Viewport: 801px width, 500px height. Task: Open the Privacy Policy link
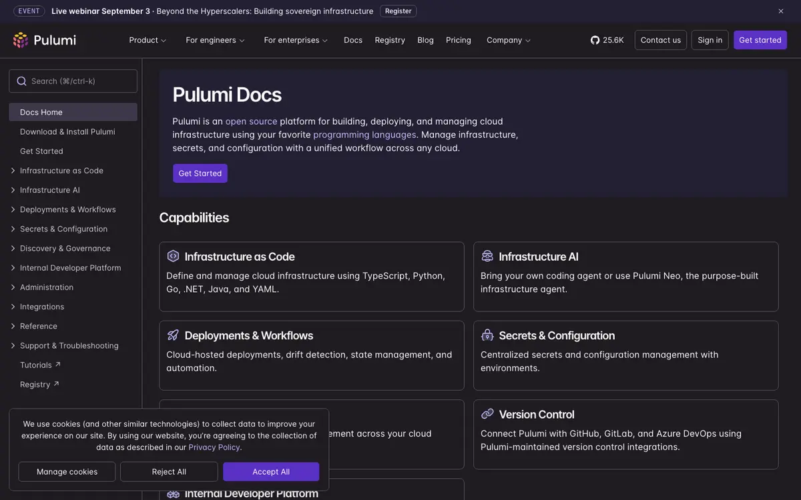pos(214,447)
